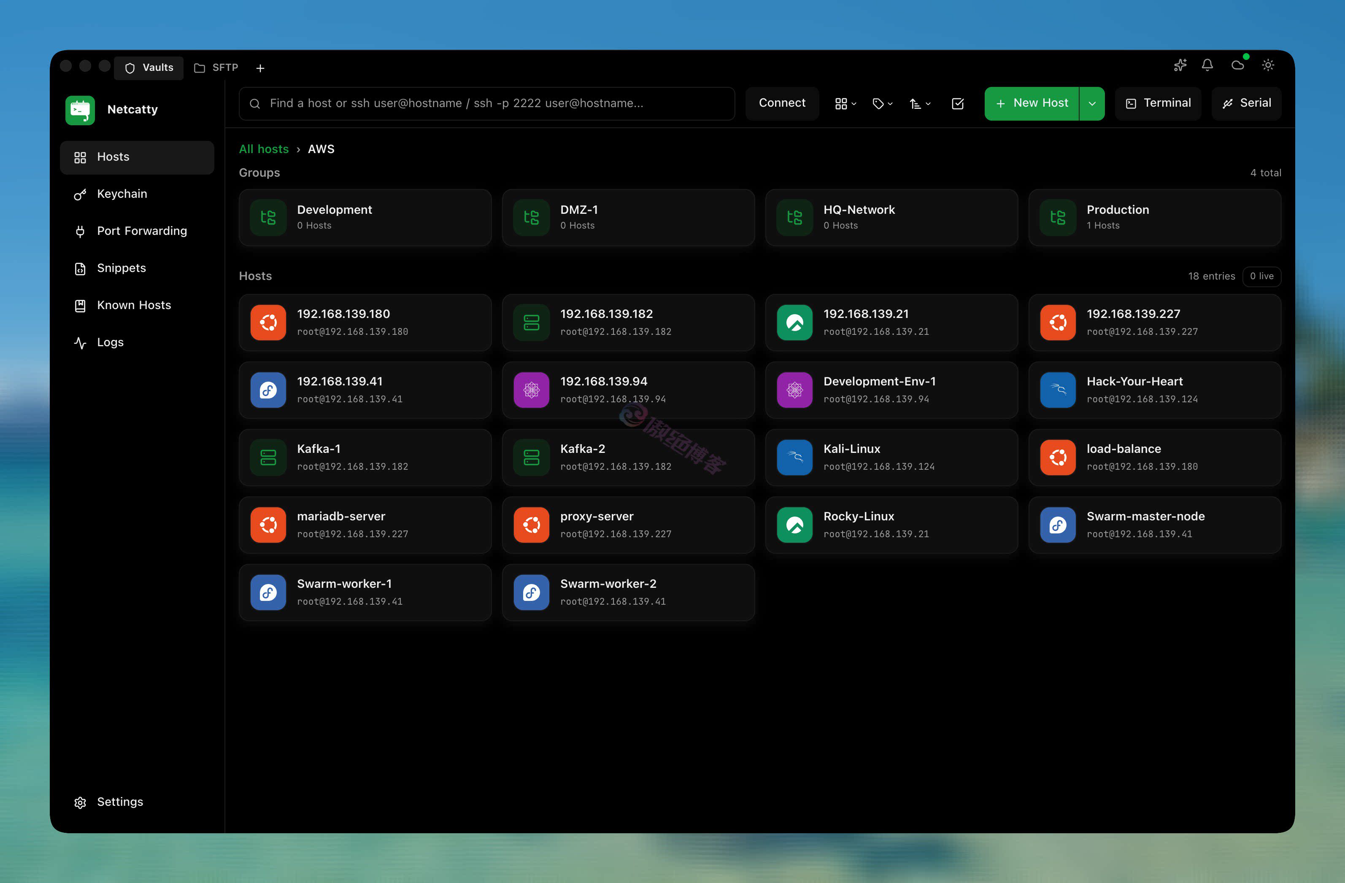Expand the New Host split-button chevron
The width and height of the screenshot is (1345, 883).
1092,103
